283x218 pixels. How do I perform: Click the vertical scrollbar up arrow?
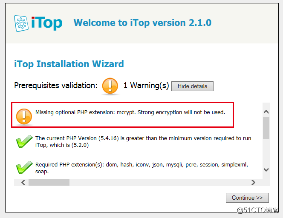(x=266, y=112)
